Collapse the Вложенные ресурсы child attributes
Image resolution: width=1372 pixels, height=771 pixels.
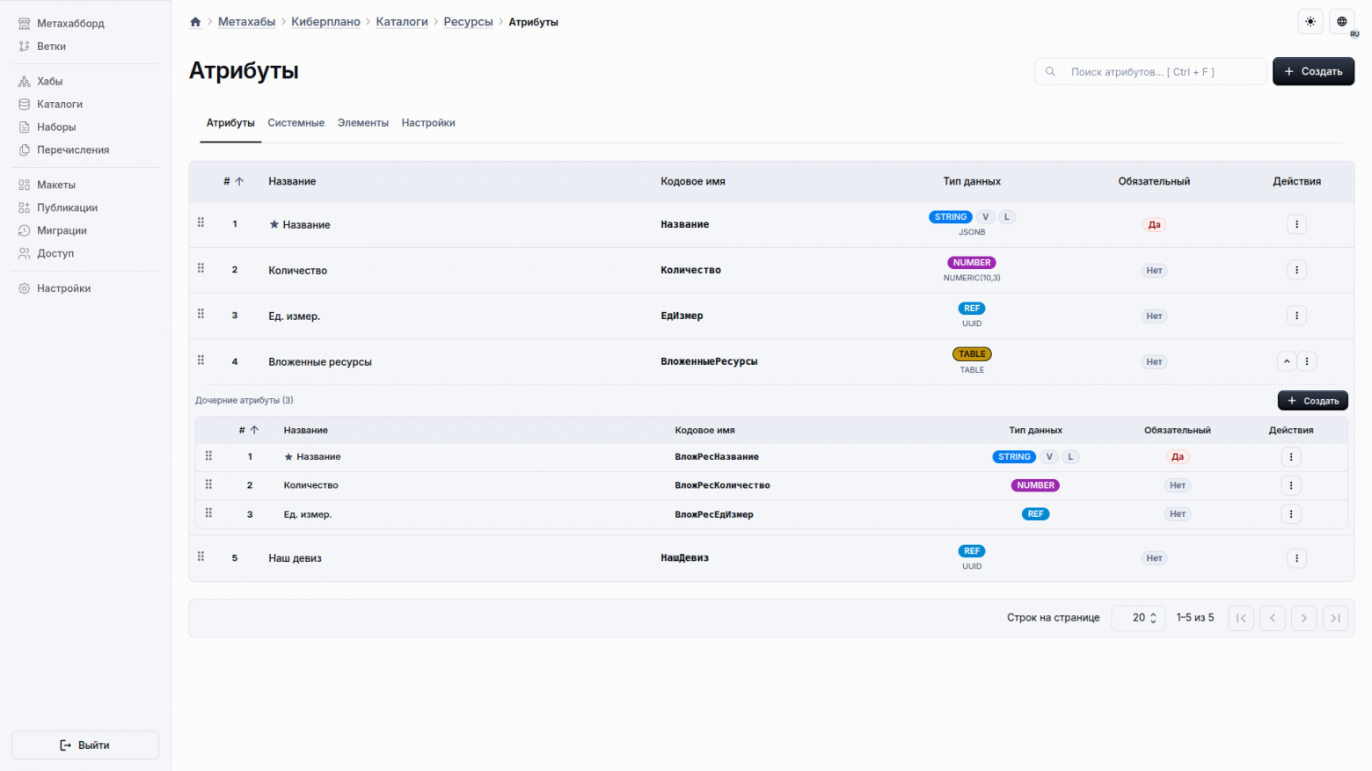point(1286,361)
